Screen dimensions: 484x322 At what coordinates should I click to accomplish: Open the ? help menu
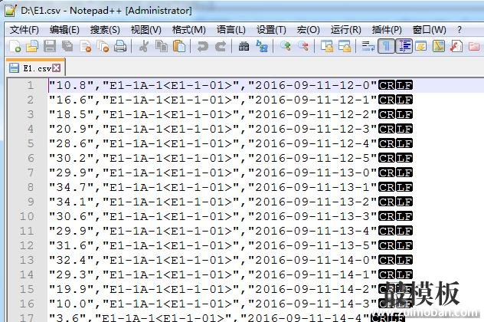[459, 30]
